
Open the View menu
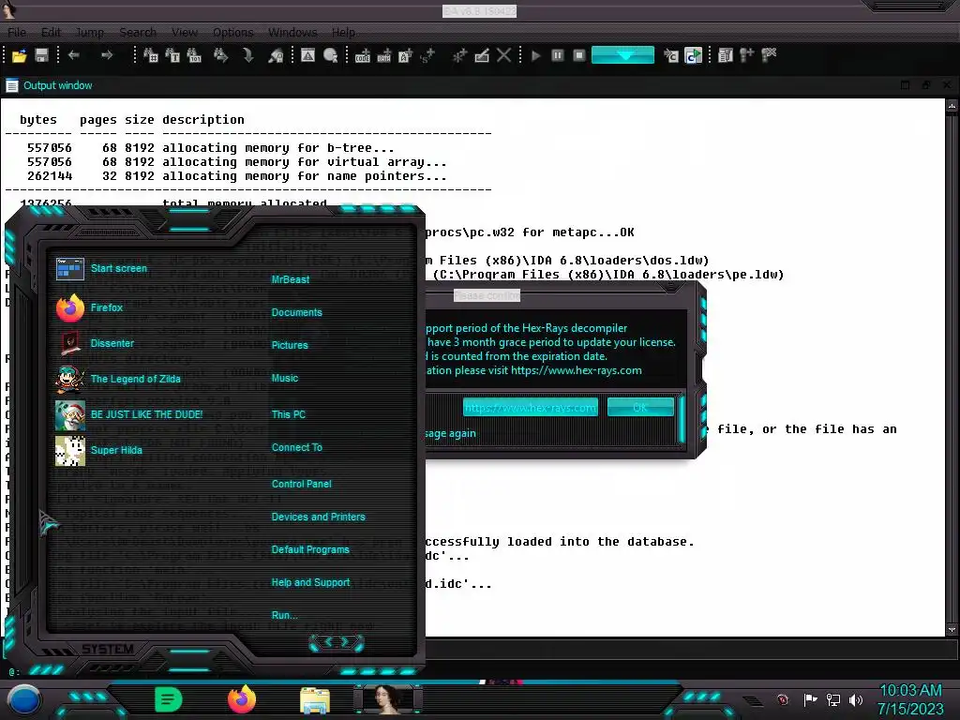(x=185, y=33)
